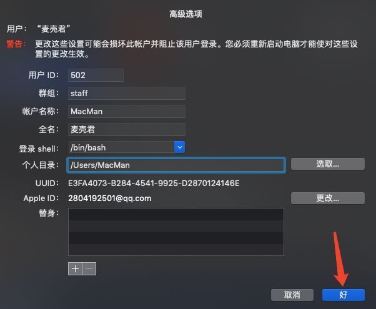Viewport: 376px width, 309px height.
Task: Open the 登录 shell dropdown arrow
Action: point(180,147)
